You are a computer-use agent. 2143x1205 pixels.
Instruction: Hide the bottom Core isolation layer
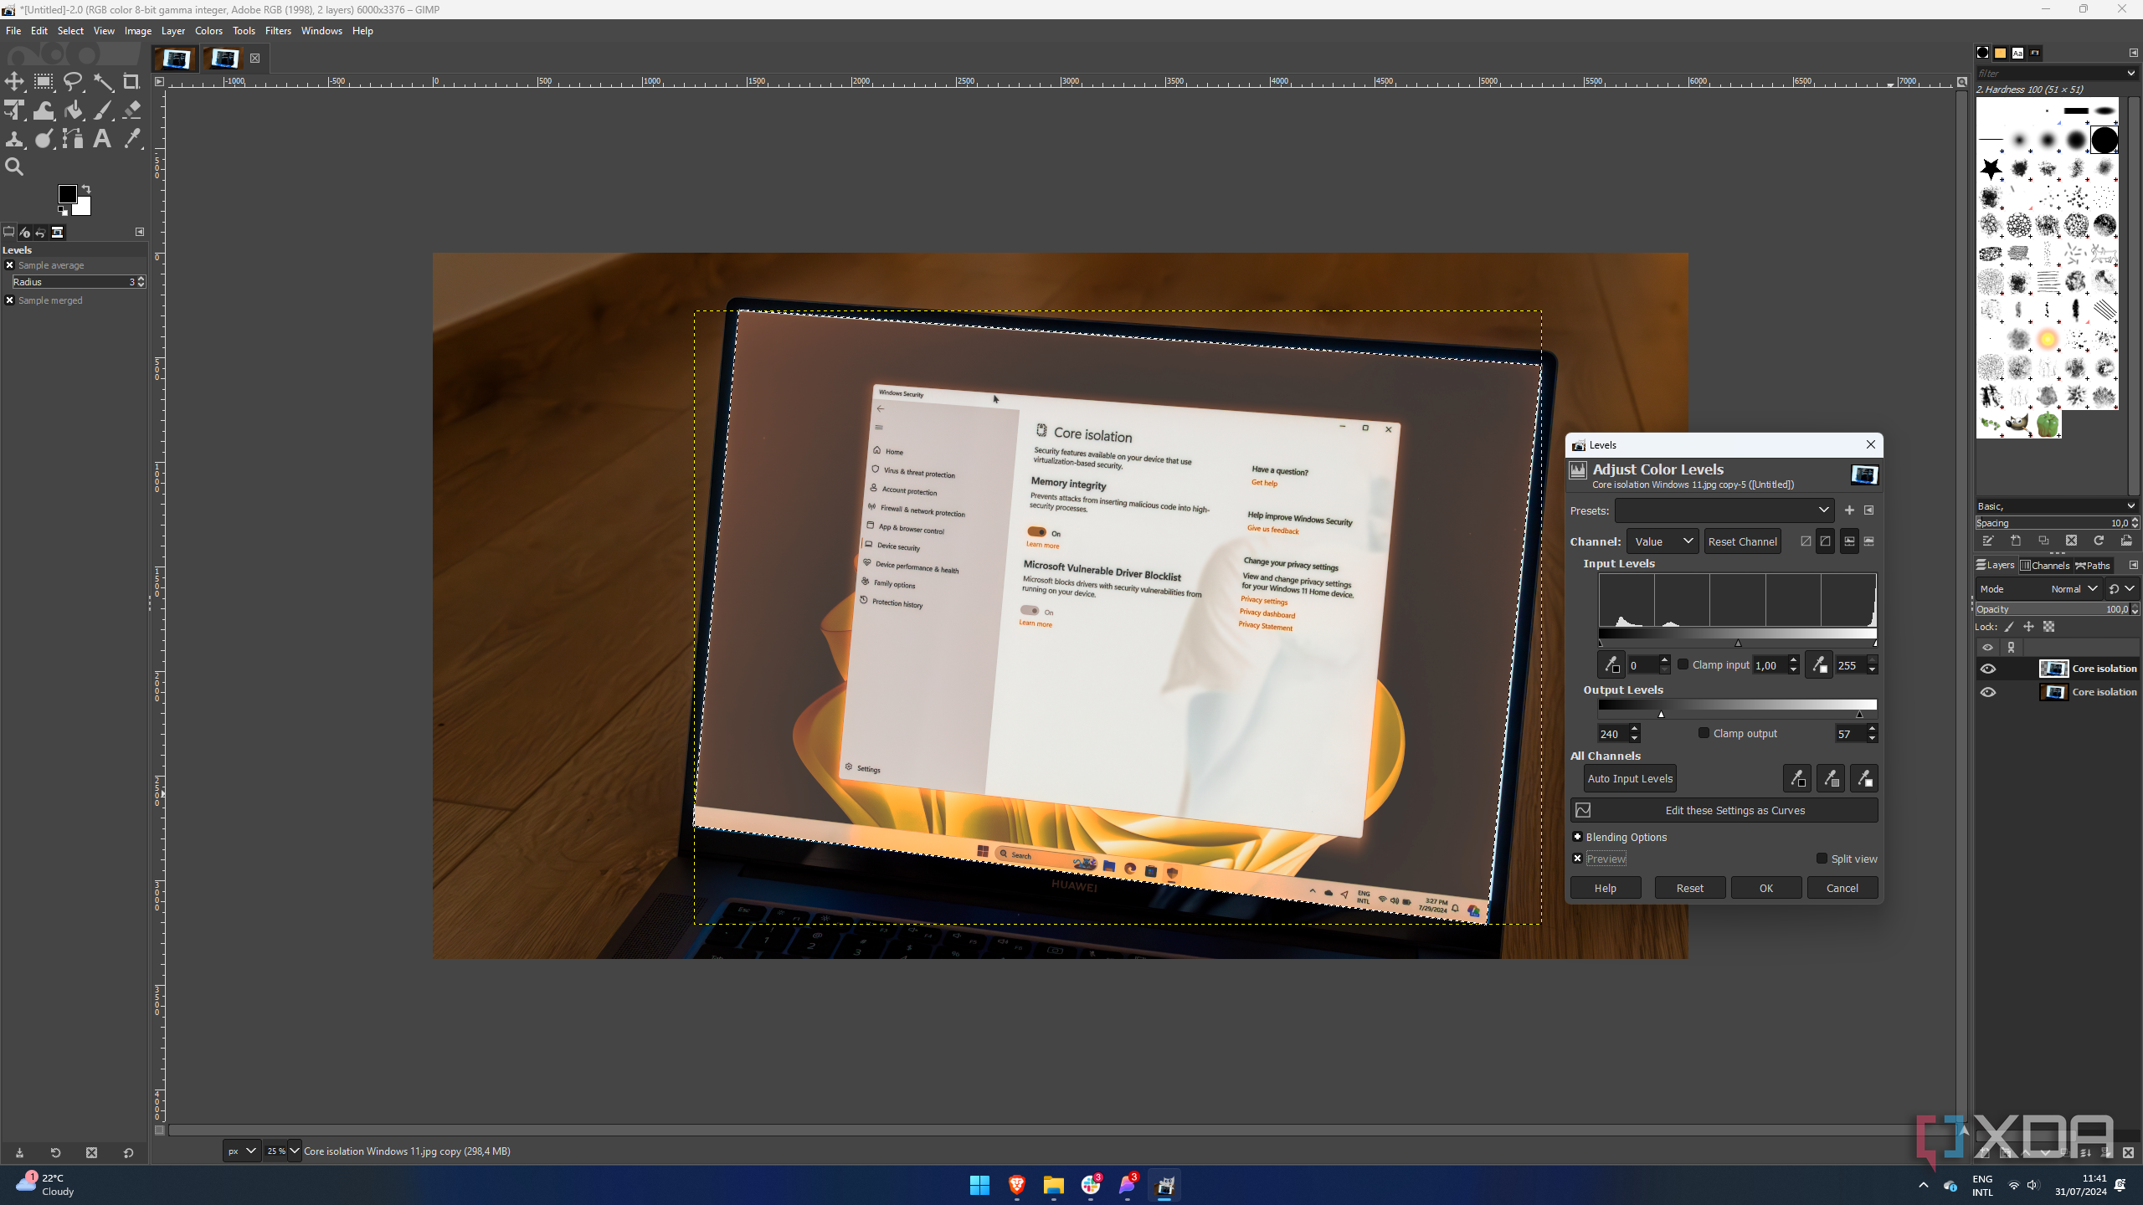[1988, 692]
